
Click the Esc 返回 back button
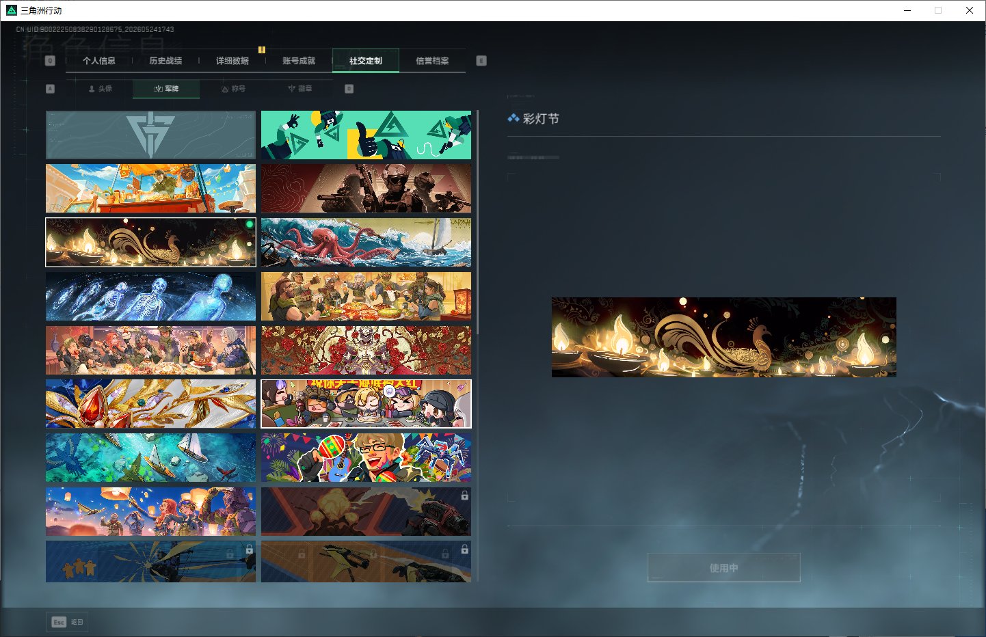point(67,622)
